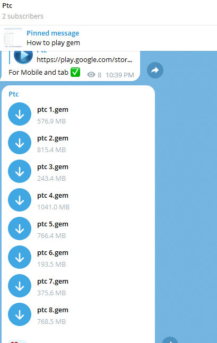Screen dimensions: 217x343
Task: Click the pinned message thumbnail
Action: point(13,38)
